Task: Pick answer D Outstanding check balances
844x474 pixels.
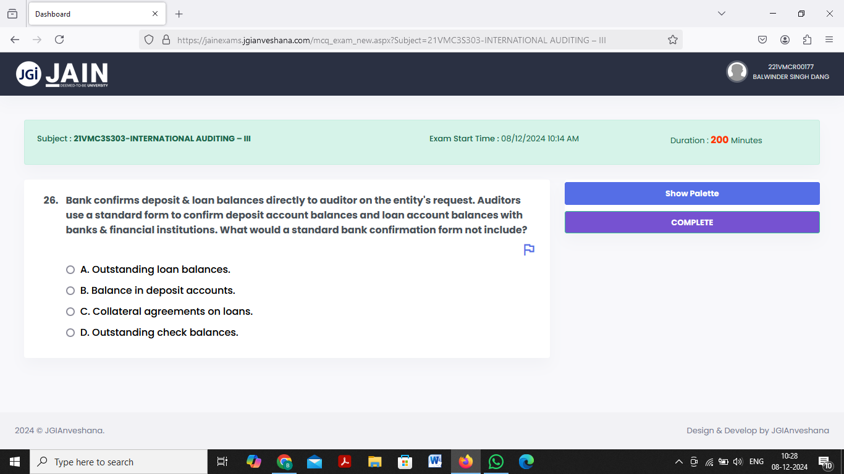Action: pyautogui.click(x=70, y=332)
